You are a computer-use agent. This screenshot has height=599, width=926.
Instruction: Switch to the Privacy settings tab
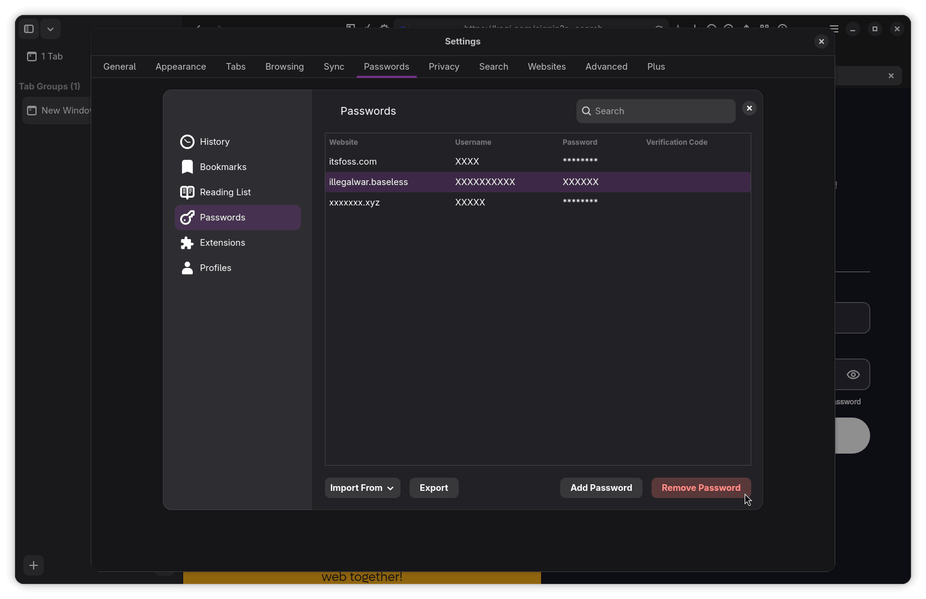[444, 67]
